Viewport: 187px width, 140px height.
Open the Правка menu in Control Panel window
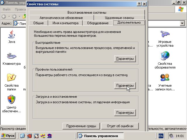(20, 9)
